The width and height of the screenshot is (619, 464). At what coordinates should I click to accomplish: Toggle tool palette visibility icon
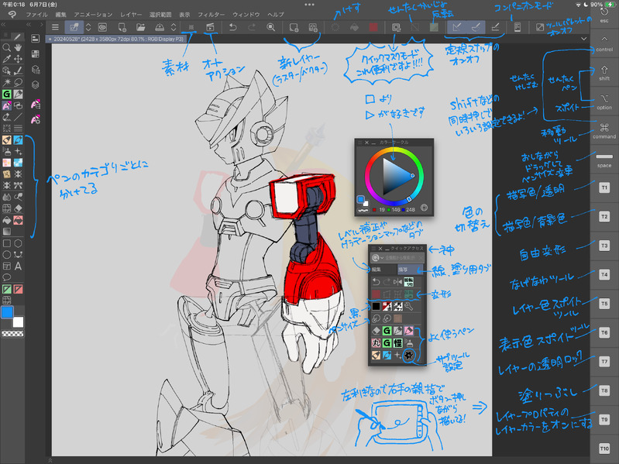540,27
